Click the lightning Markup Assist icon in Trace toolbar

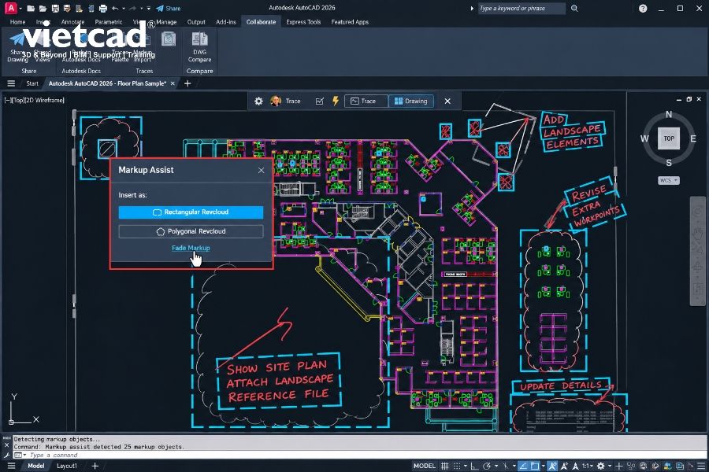tap(336, 101)
